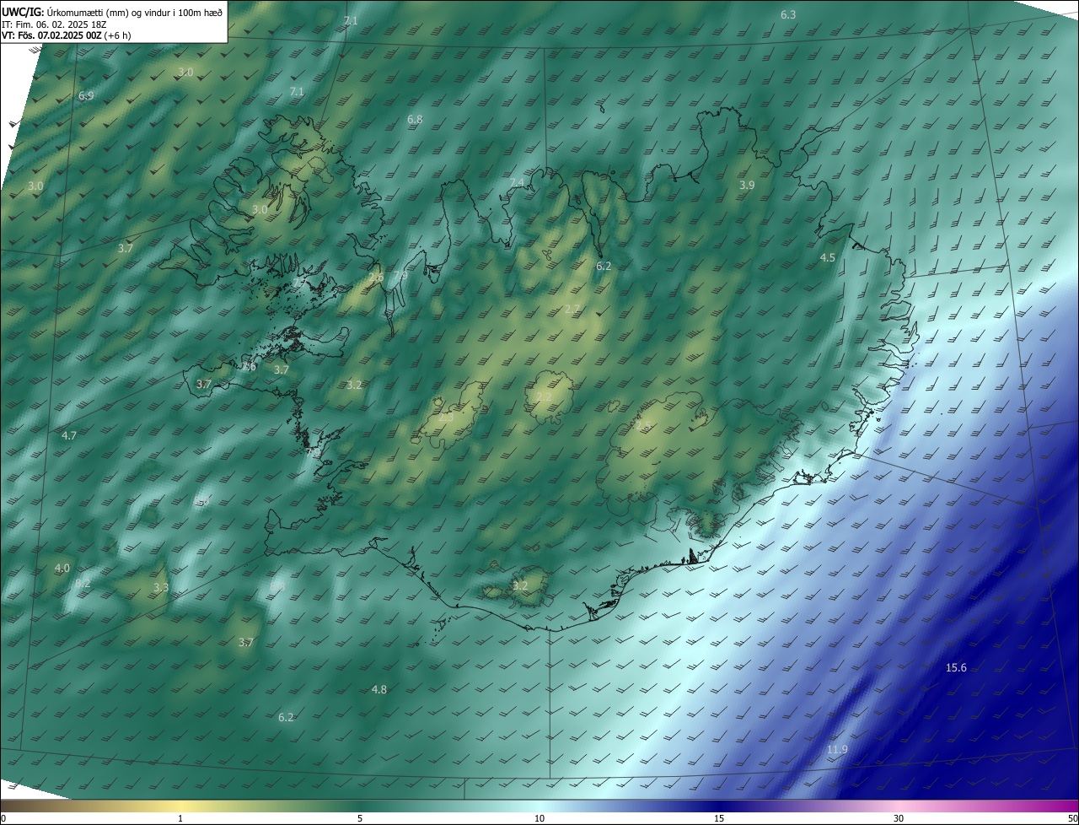Click the initial time line 'IT: Fim. 06. 02. 2025 18Z'
1079x825 pixels.
pyautogui.click(x=54, y=24)
